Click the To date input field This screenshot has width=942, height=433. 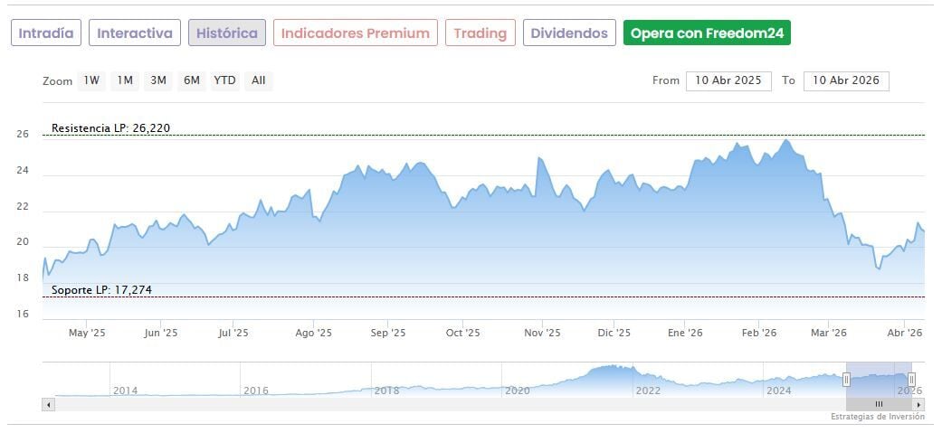(846, 80)
